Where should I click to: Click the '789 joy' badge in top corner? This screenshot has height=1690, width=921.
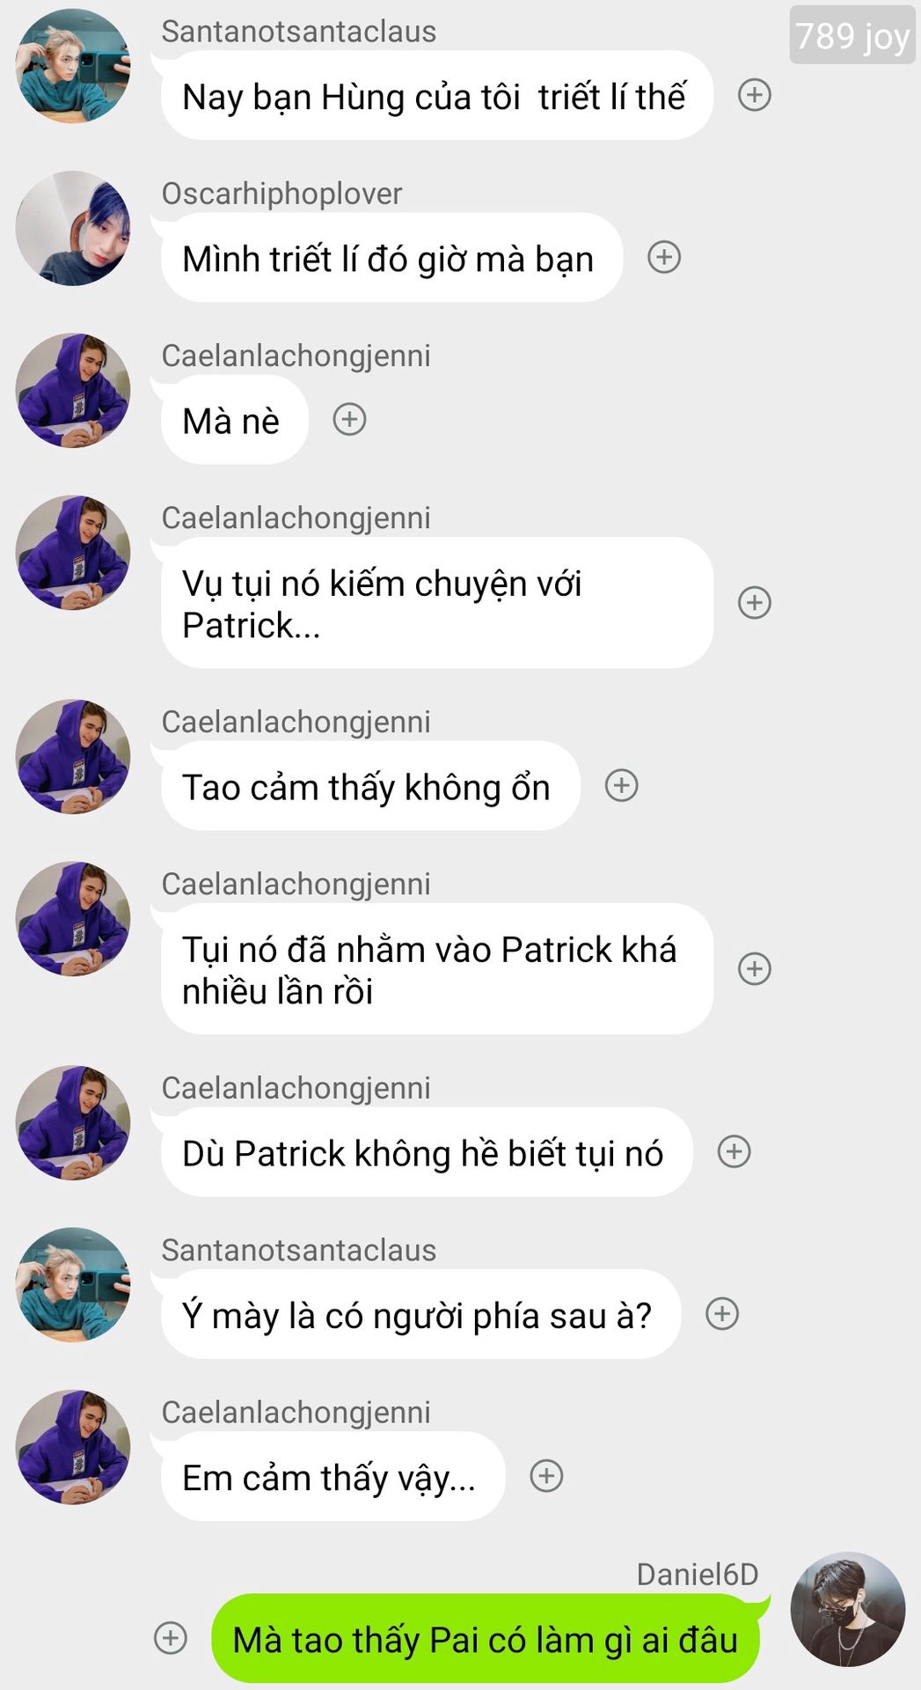point(852,35)
